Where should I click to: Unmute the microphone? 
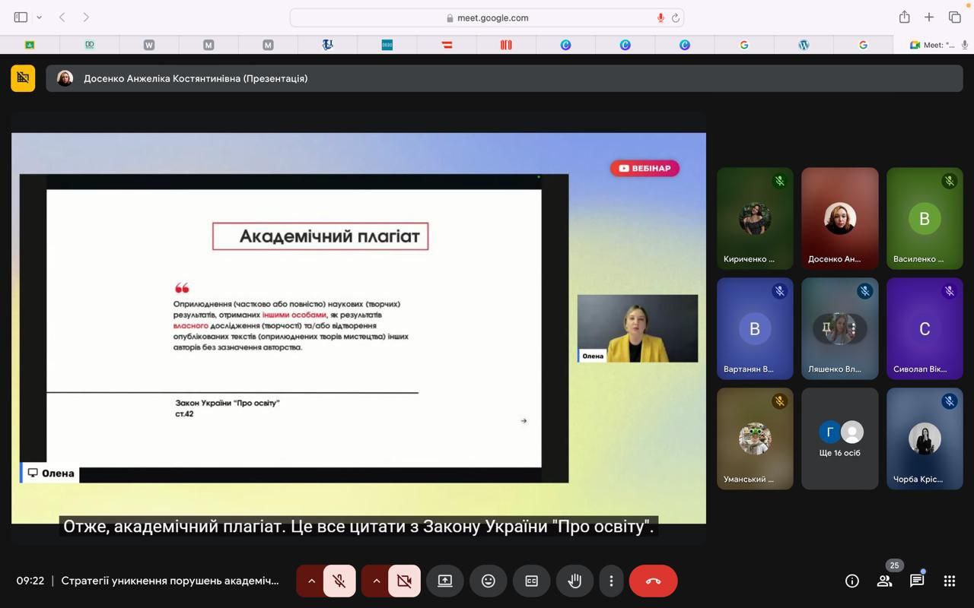[x=339, y=581]
